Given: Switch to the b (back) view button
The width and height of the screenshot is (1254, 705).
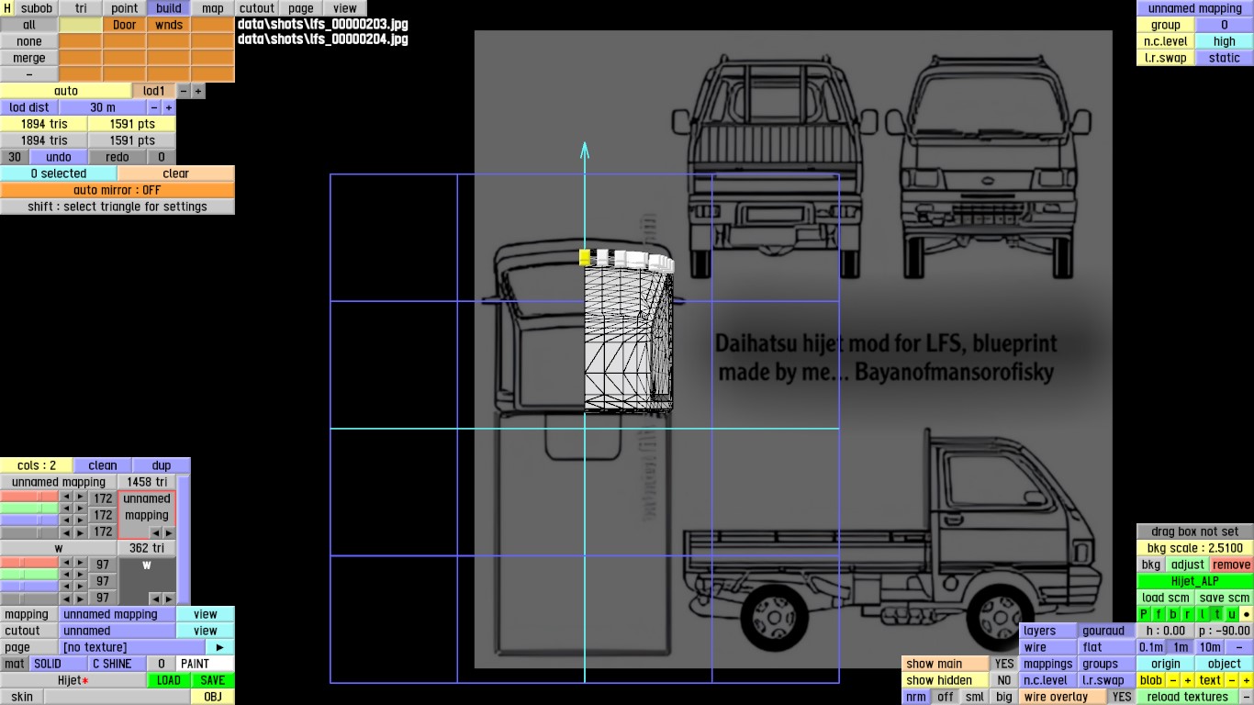Looking at the screenshot, I should point(1173,614).
